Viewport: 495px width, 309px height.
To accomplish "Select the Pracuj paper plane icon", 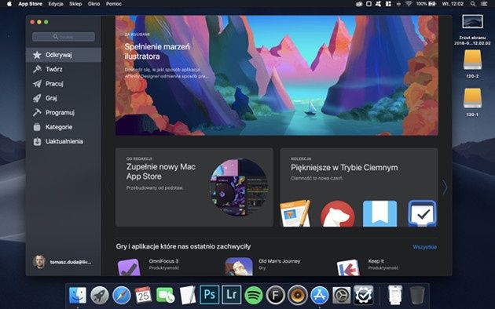I will coord(37,84).
